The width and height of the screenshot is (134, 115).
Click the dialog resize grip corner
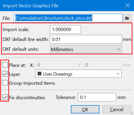click(x=132, y=113)
